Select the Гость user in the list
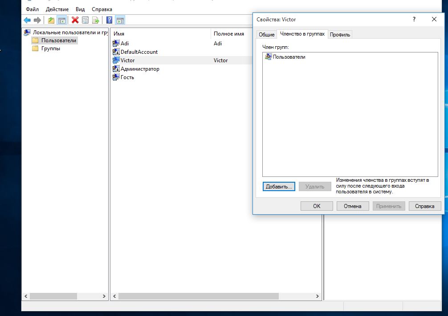This screenshot has width=448, height=316. pyautogui.click(x=127, y=77)
